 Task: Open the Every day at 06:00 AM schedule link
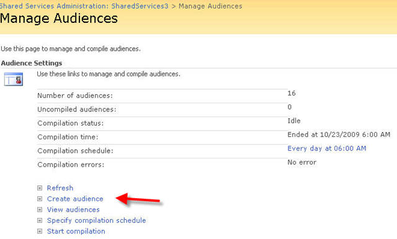tap(327, 149)
